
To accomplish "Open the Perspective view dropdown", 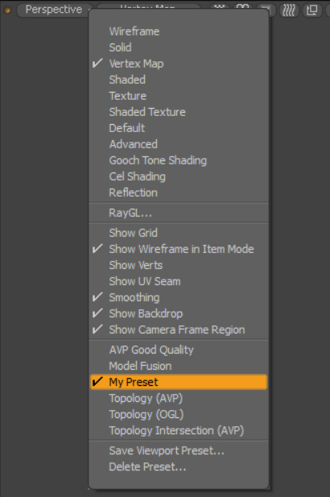I will coord(55,10).
